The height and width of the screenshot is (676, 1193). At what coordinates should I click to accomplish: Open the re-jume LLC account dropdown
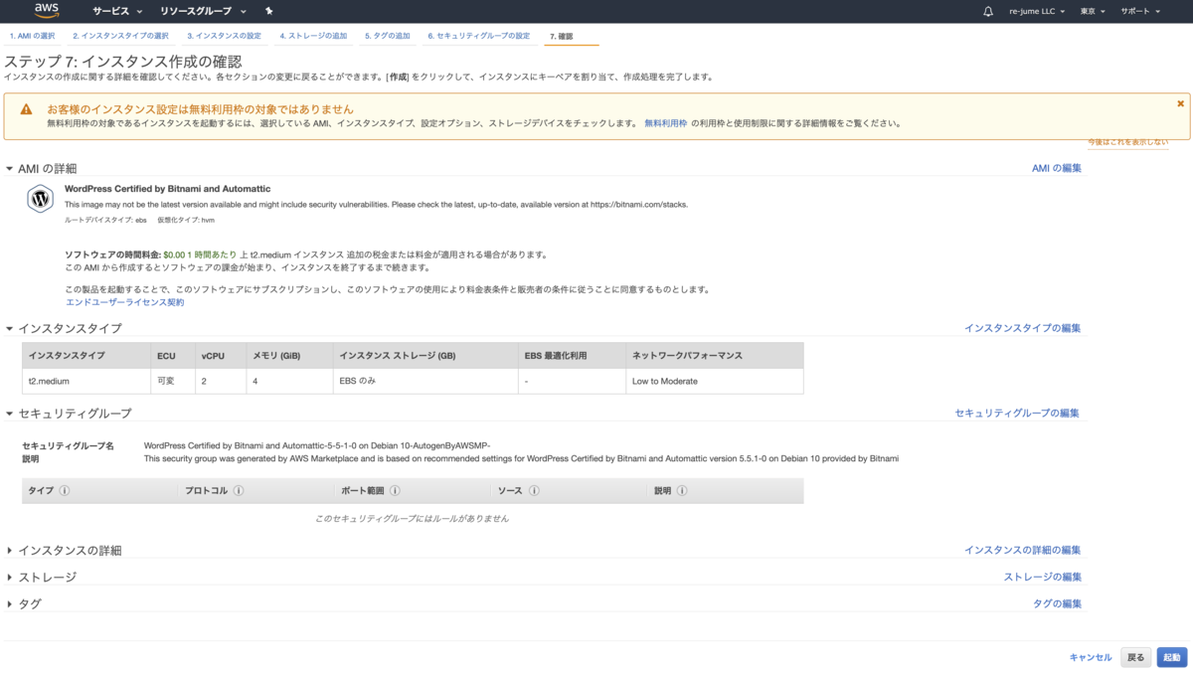coord(1031,11)
